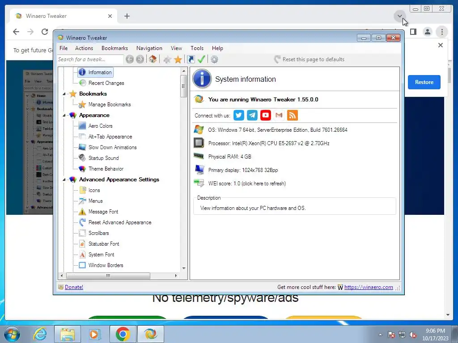Image resolution: width=458 pixels, height=343 pixels.
Task: Open the Navigation menu
Action: click(x=149, y=48)
